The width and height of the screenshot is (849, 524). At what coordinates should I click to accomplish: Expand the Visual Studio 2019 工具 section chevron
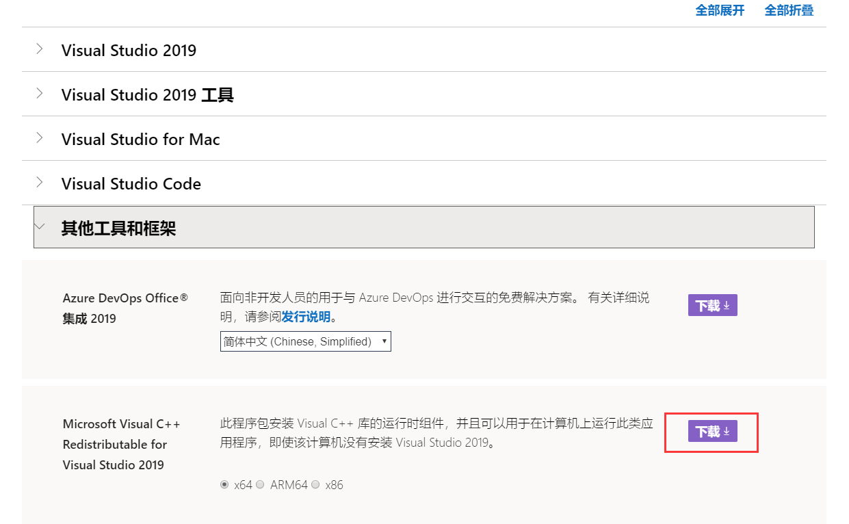point(40,94)
